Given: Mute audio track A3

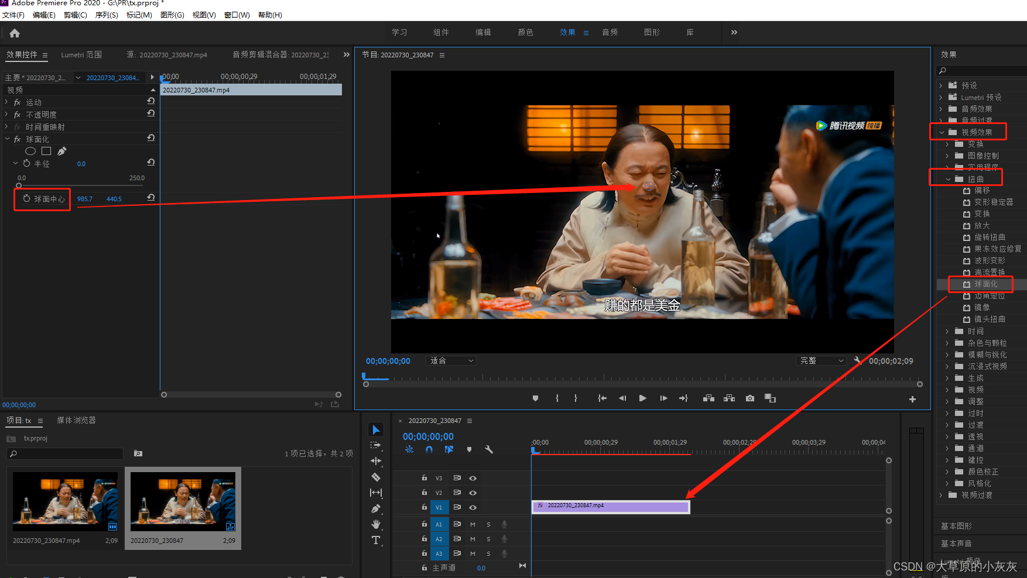Looking at the screenshot, I should coord(473,553).
